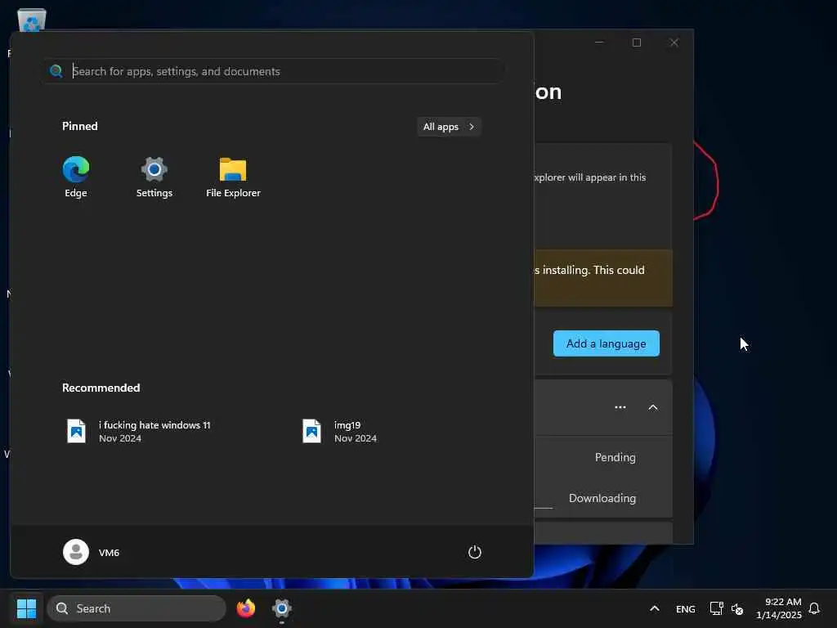Image resolution: width=837 pixels, height=628 pixels.
Task: Click the Pending status text in Settings
Action: click(x=615, y=457)
